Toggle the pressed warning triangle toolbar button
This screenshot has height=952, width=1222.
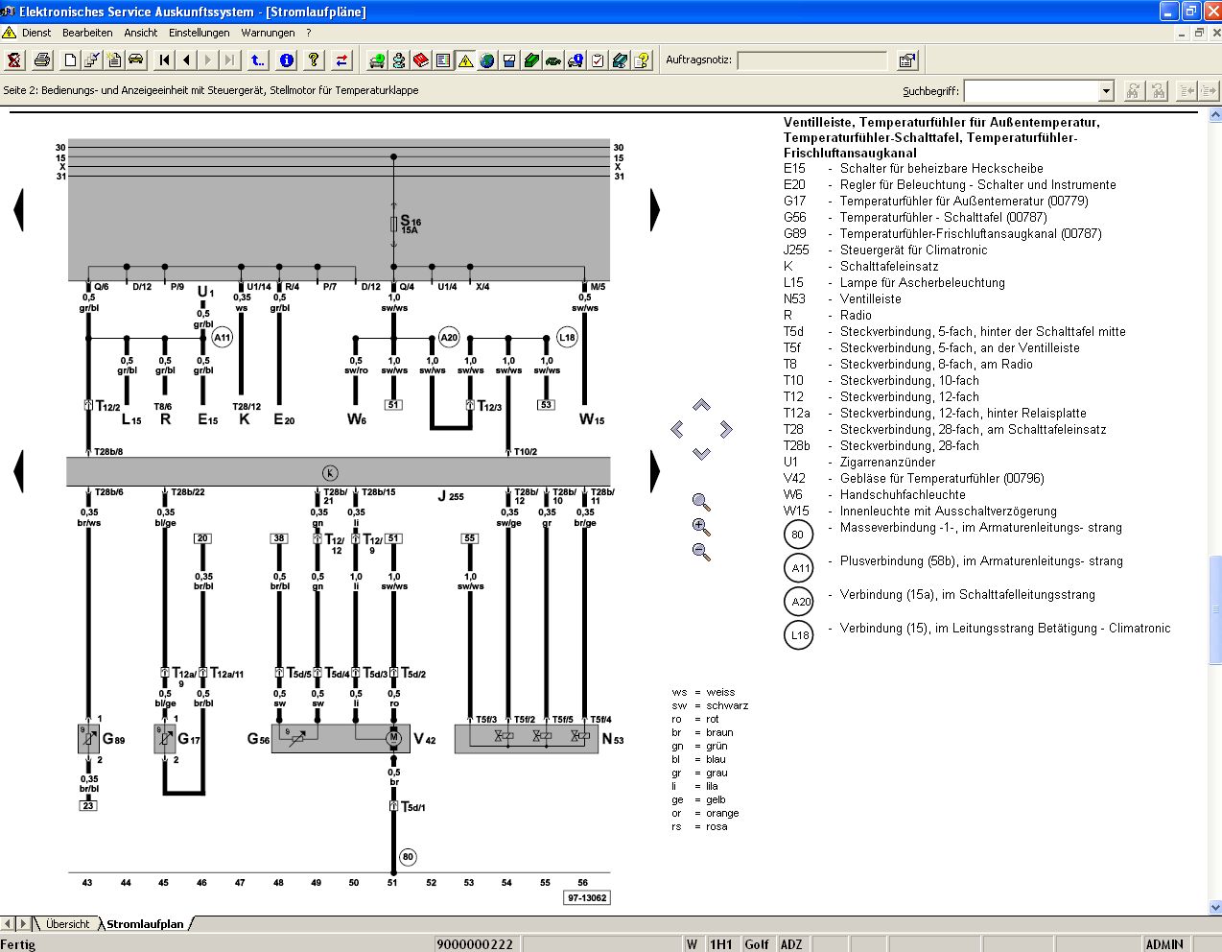tap(465, 60)
